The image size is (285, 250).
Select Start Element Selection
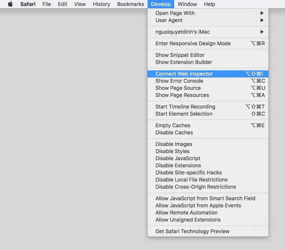tap(208, 114)
